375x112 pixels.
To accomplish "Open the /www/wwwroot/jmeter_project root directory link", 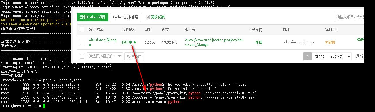I will pyautogui.click(x=214, y=42).
